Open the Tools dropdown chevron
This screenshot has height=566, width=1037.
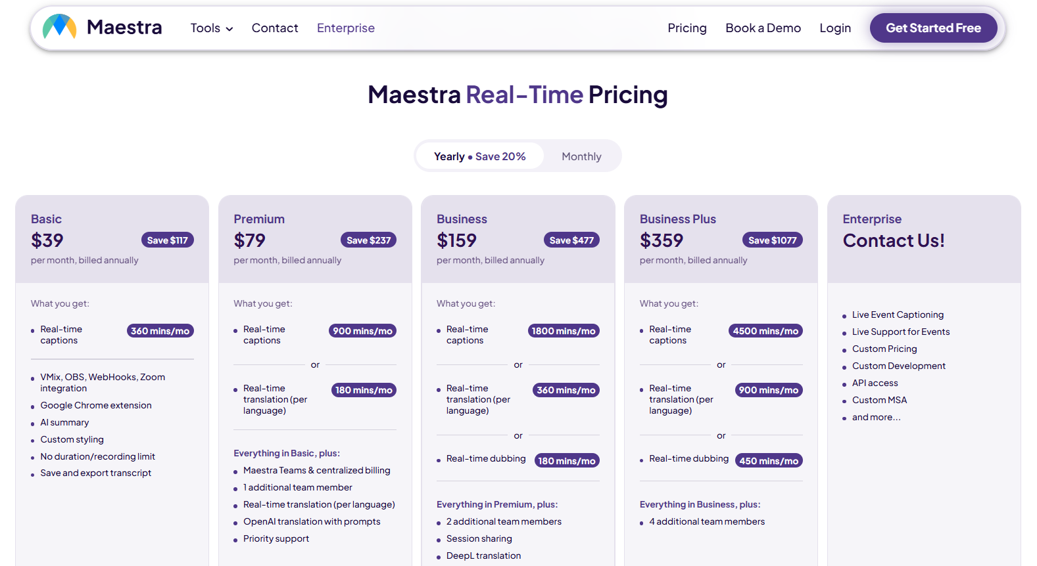(x=229, y=29)
